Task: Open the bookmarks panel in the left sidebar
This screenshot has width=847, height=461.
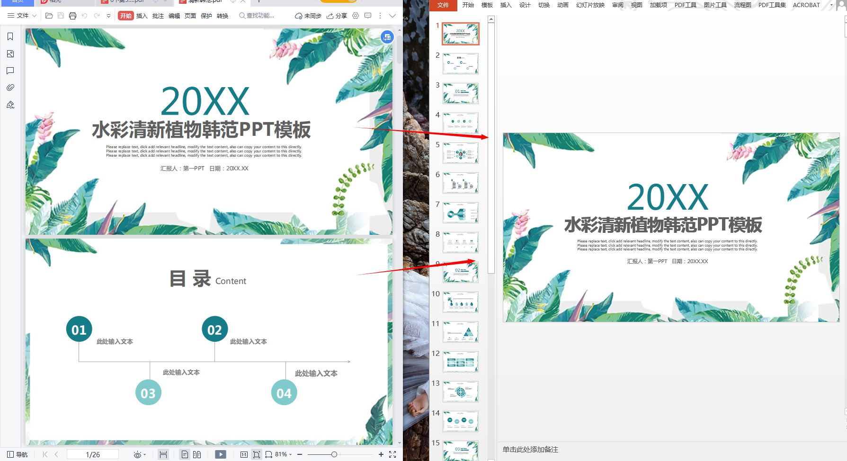Action: tap(10, 36)
